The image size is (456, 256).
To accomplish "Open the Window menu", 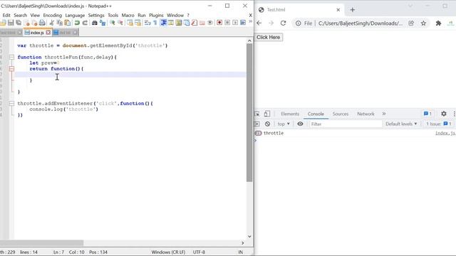I will pyautogui.click(x=175, y=15).
